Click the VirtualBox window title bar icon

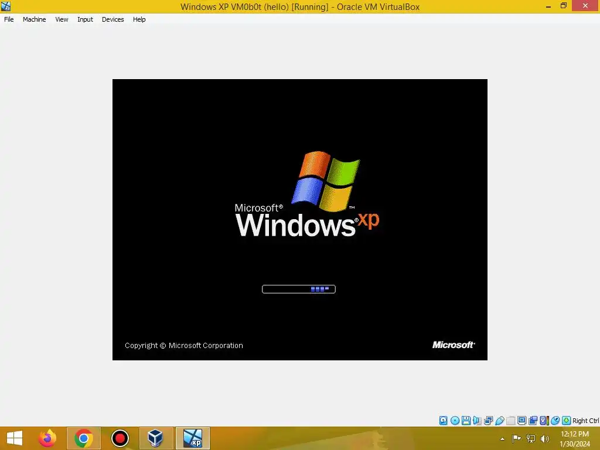click(6, 6)
